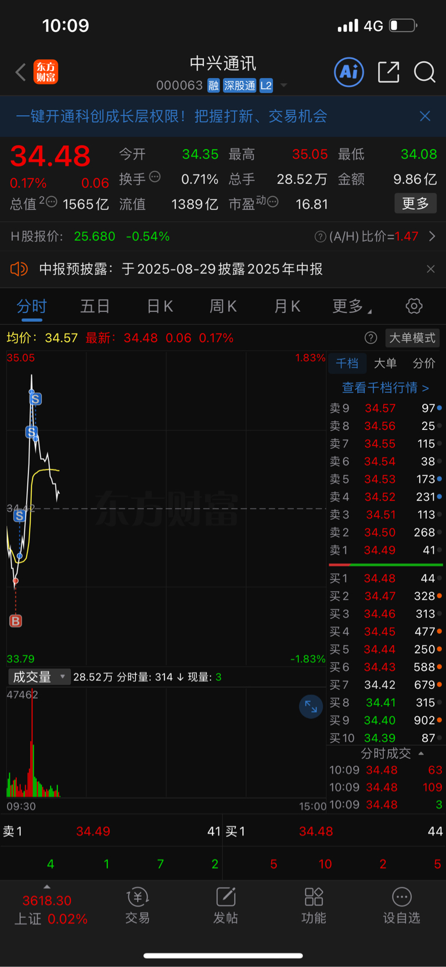Open the 东方财富 logo icon

pos(45,72)
